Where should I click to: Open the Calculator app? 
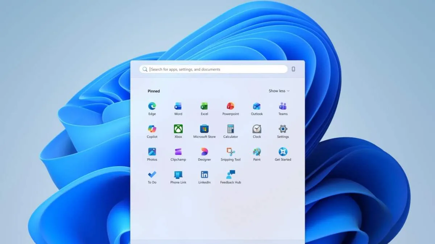[x=231, y=132]
